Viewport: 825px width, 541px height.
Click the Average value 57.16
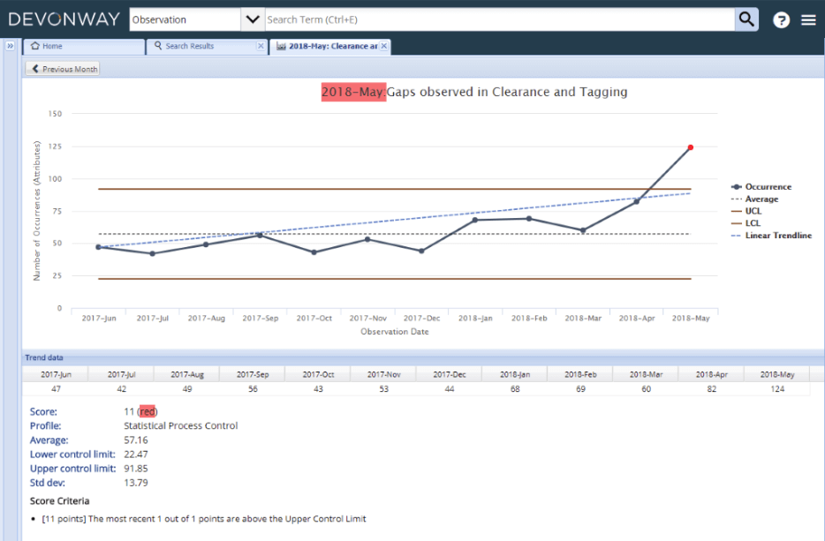tap(136, 440)
